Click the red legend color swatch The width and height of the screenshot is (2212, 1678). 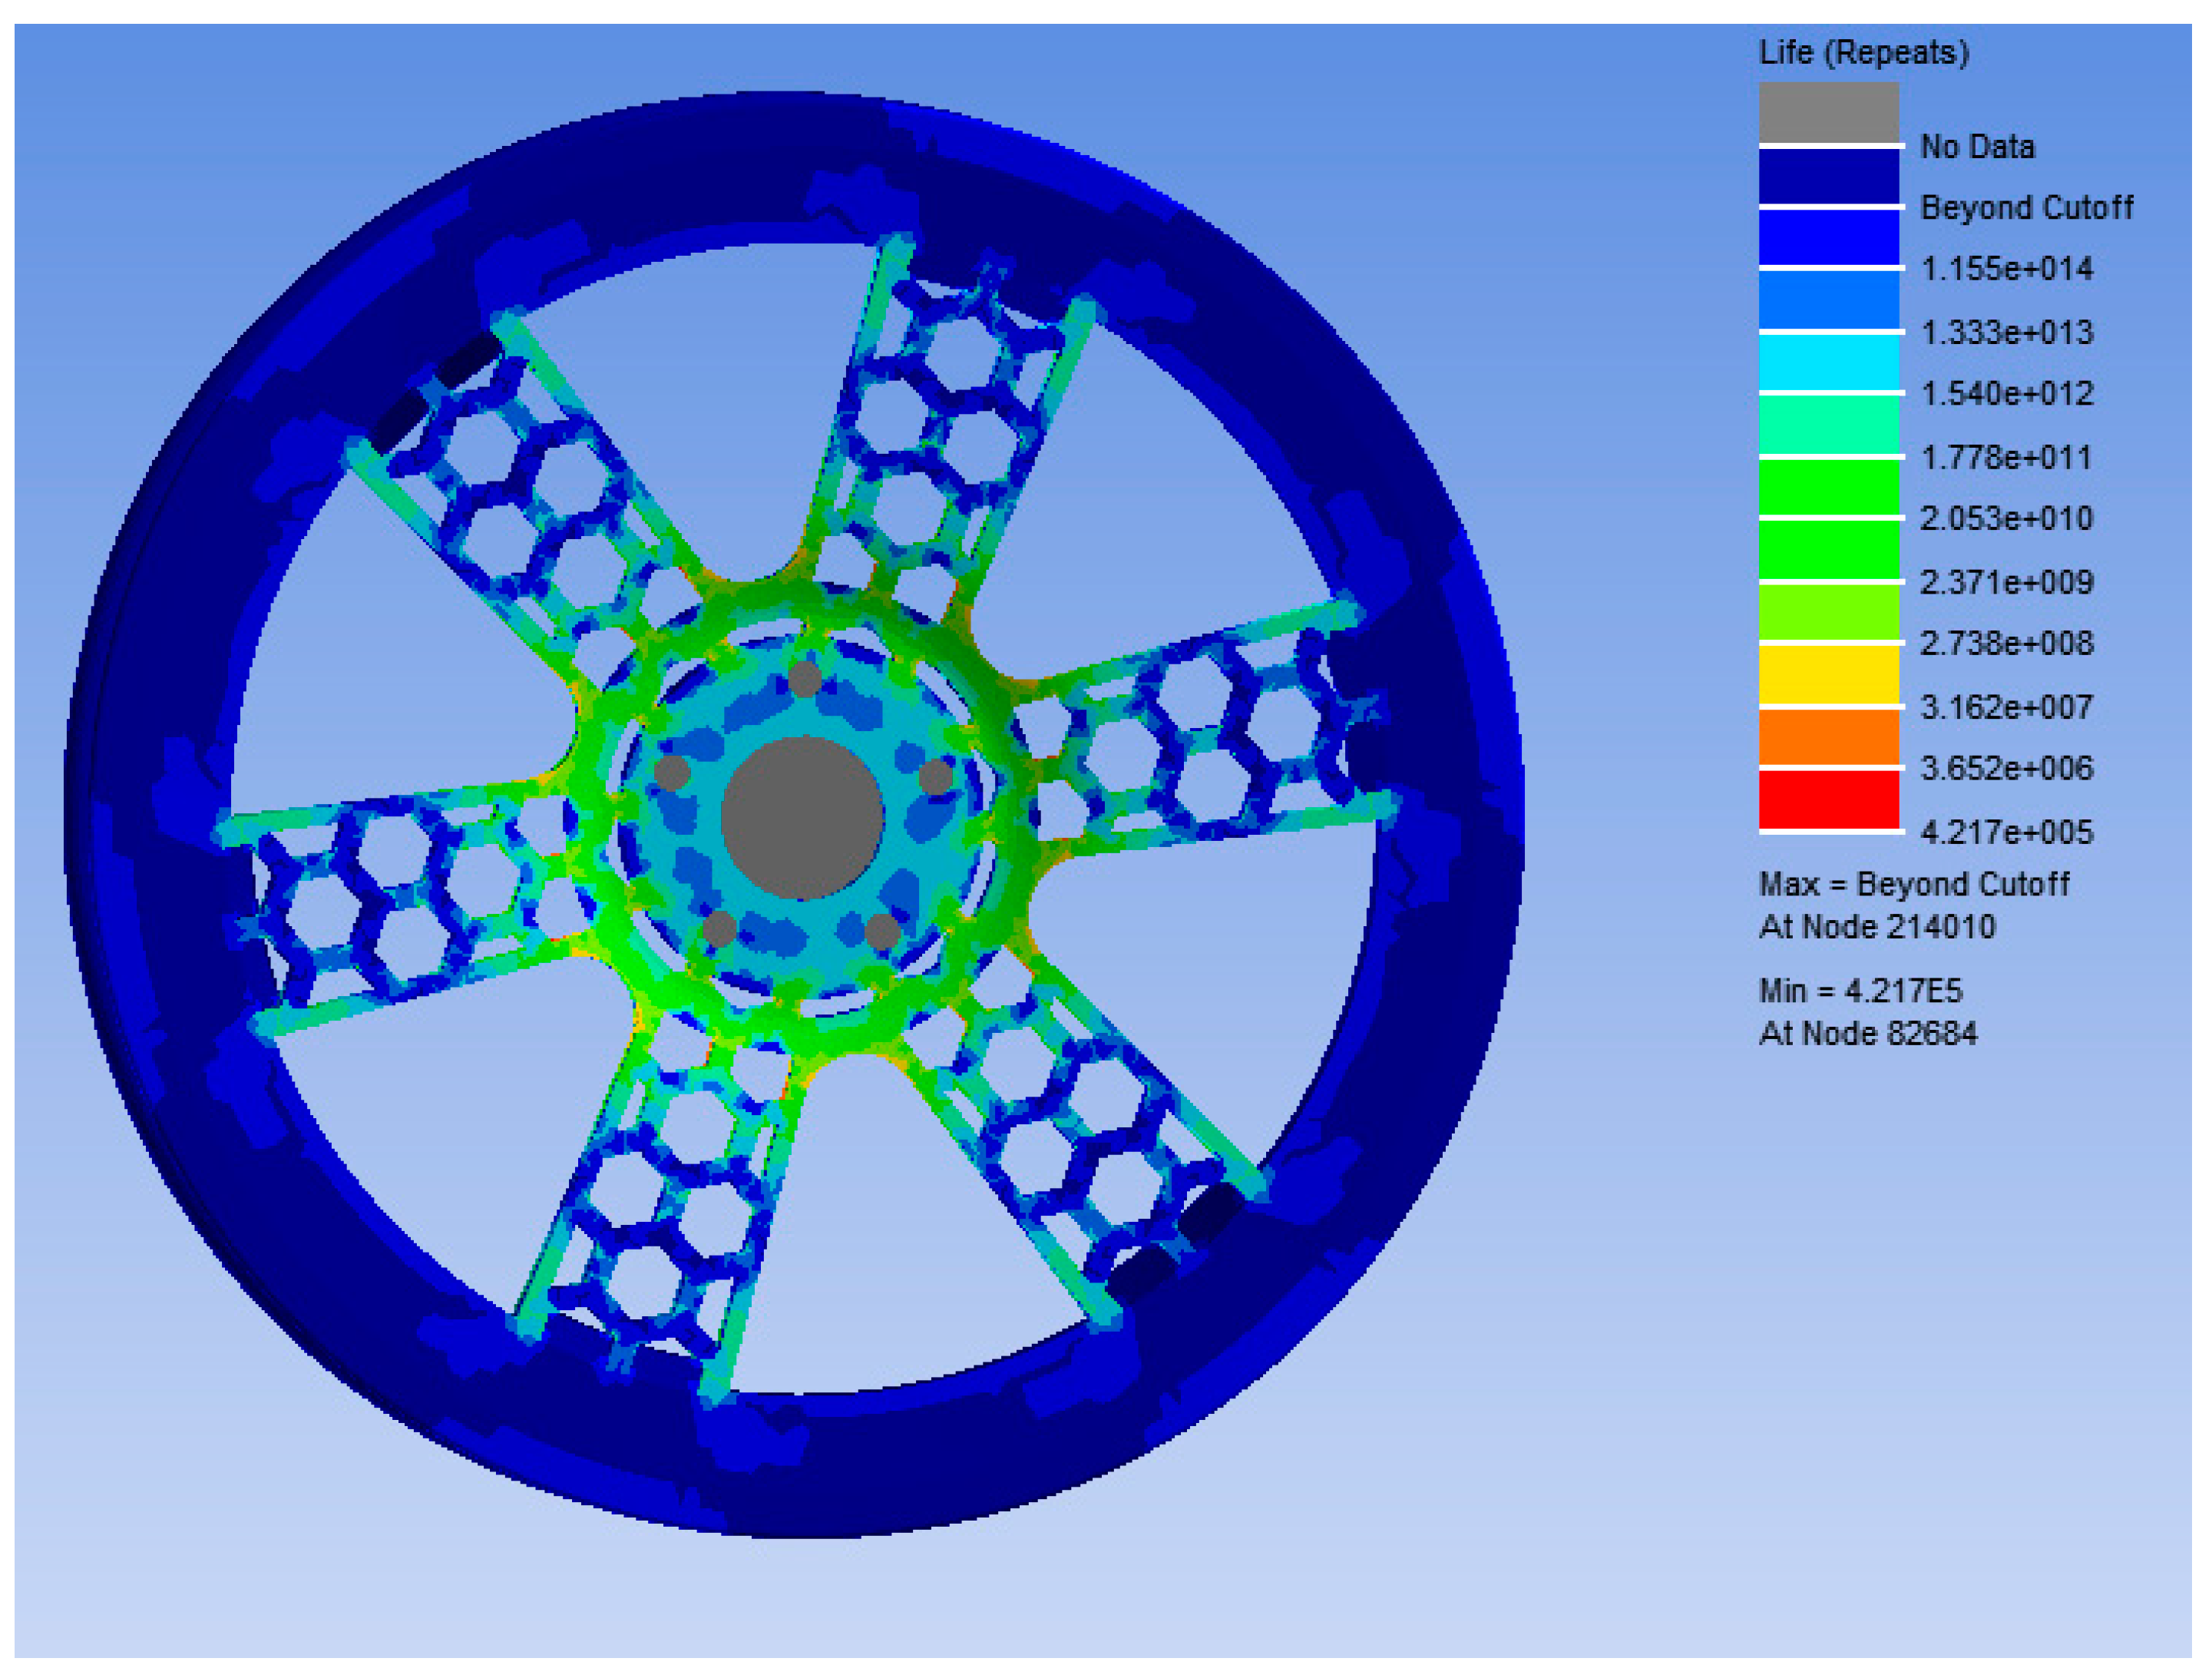click(x=1828, y=799)
